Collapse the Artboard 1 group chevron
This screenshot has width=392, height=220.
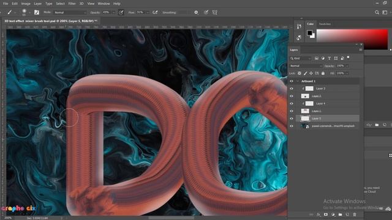coord(298,81)
